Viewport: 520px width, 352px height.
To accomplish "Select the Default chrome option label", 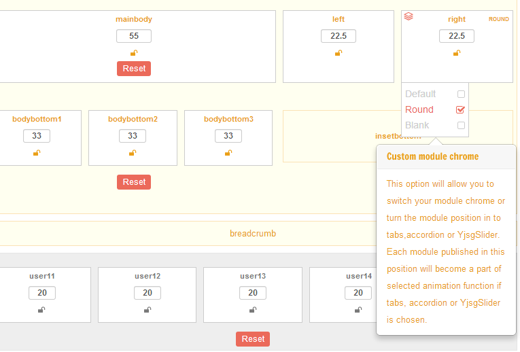I will [x=420, y=94].
